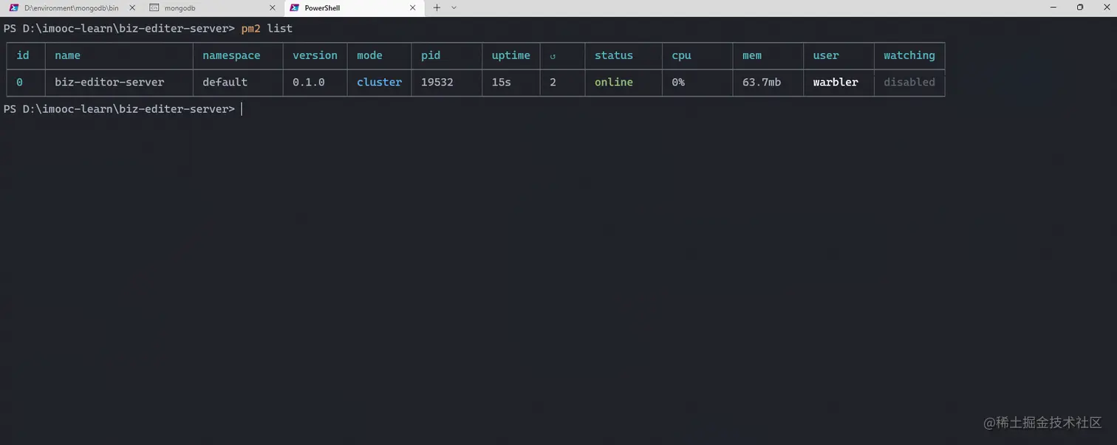Maximize the terminal window
This screenshot has width=1117, height=445.
pyautogui.click(x=1079, y=7)
